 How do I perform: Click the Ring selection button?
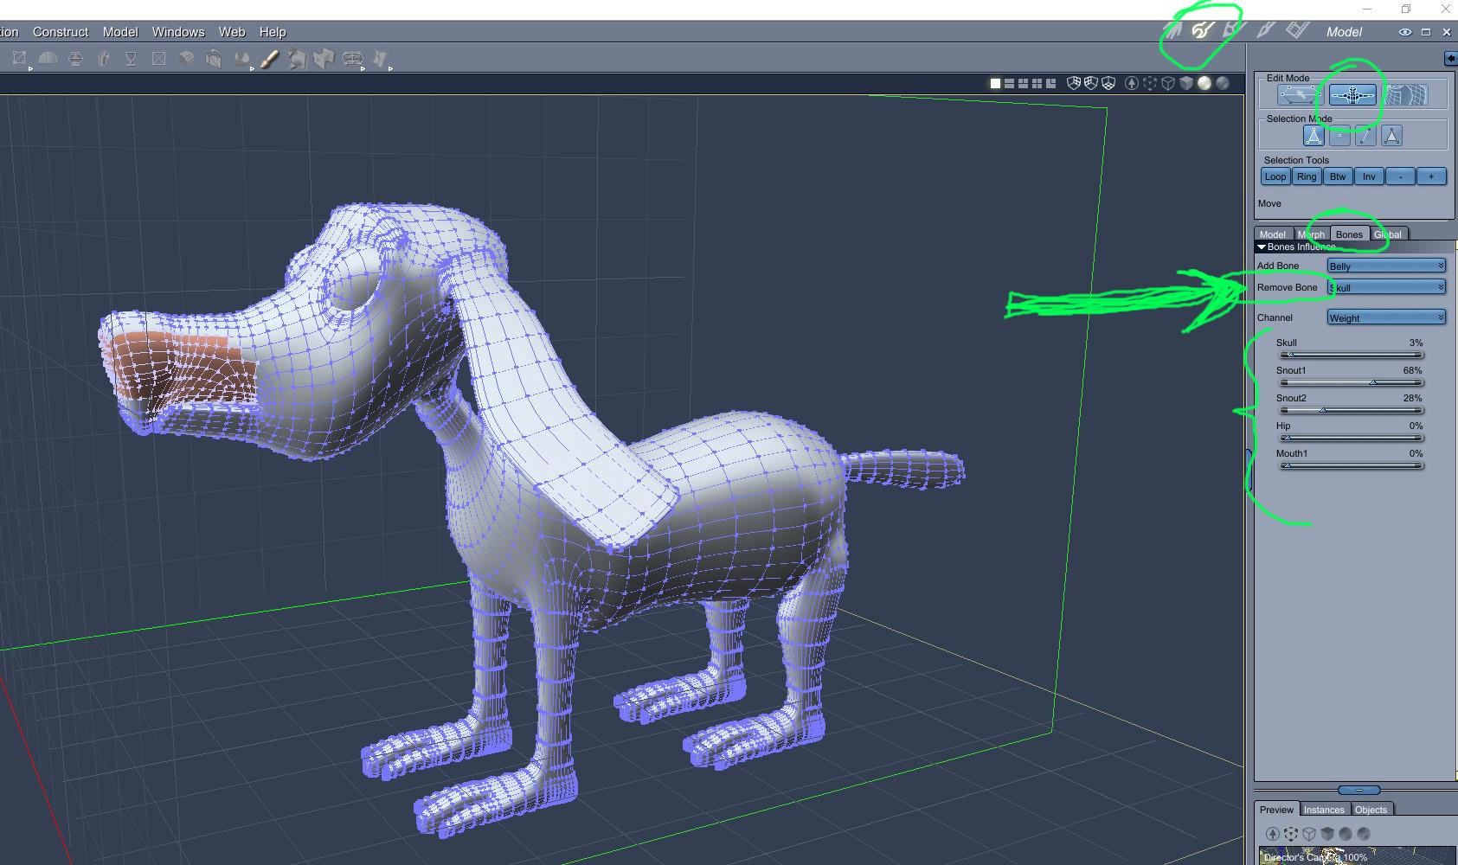[x=1307, y=176]
